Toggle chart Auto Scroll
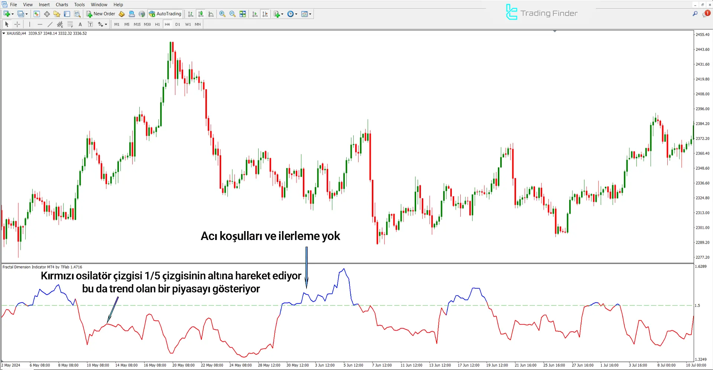713x370 pixels. click(255, 14)
